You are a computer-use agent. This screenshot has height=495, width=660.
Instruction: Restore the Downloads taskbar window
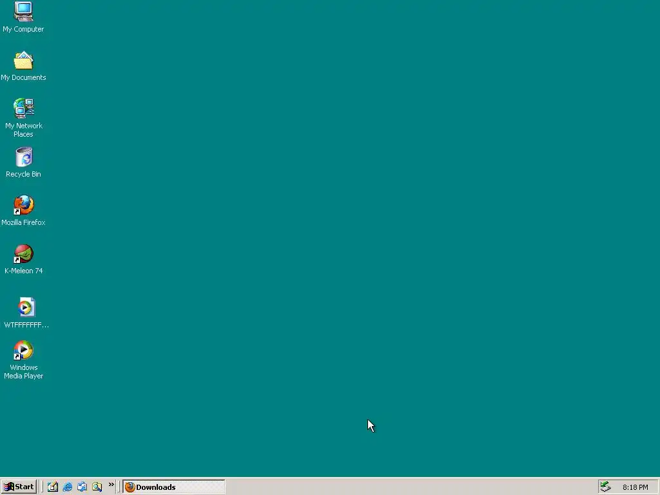(174, 487)
